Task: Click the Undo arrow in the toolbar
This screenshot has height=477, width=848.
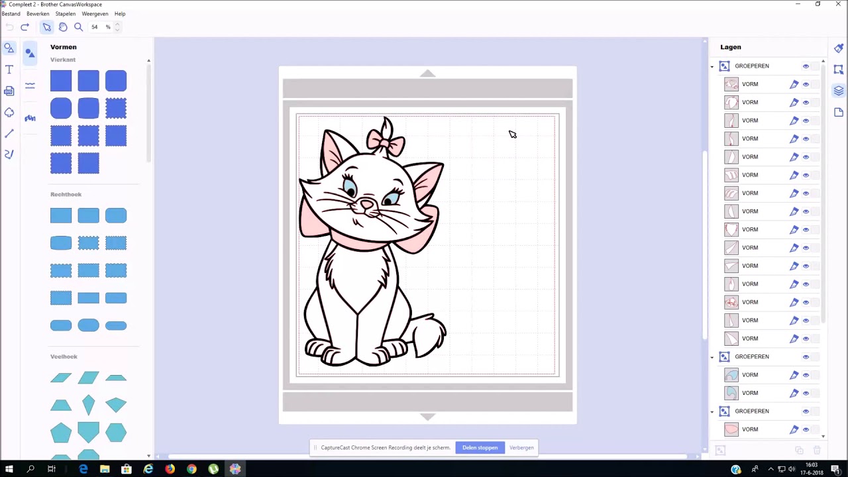Action: [9, 27]
